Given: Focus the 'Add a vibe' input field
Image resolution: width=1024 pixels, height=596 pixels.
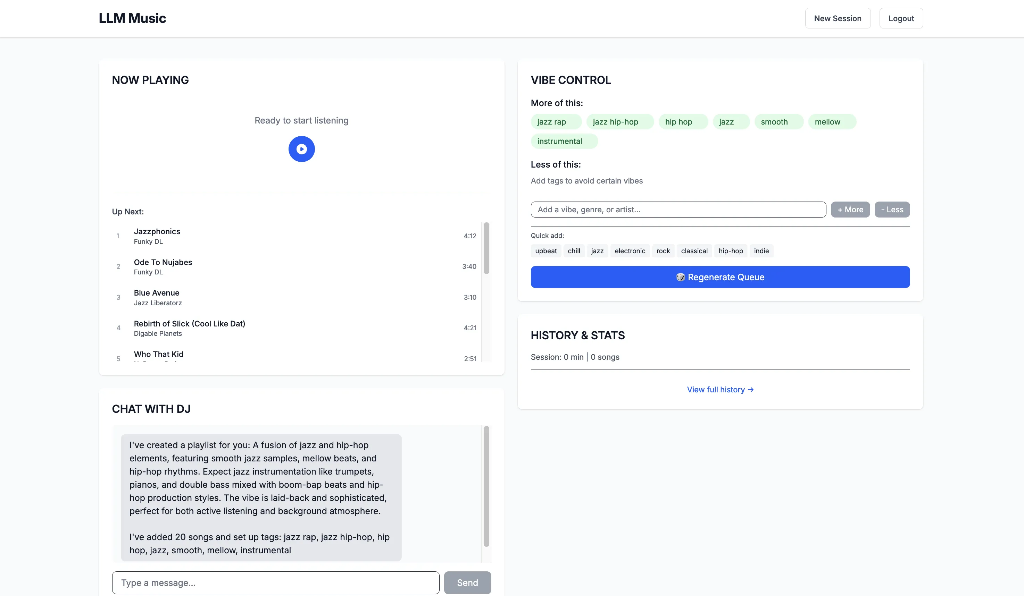Looking at the screenshot, I should pos(678,210).
